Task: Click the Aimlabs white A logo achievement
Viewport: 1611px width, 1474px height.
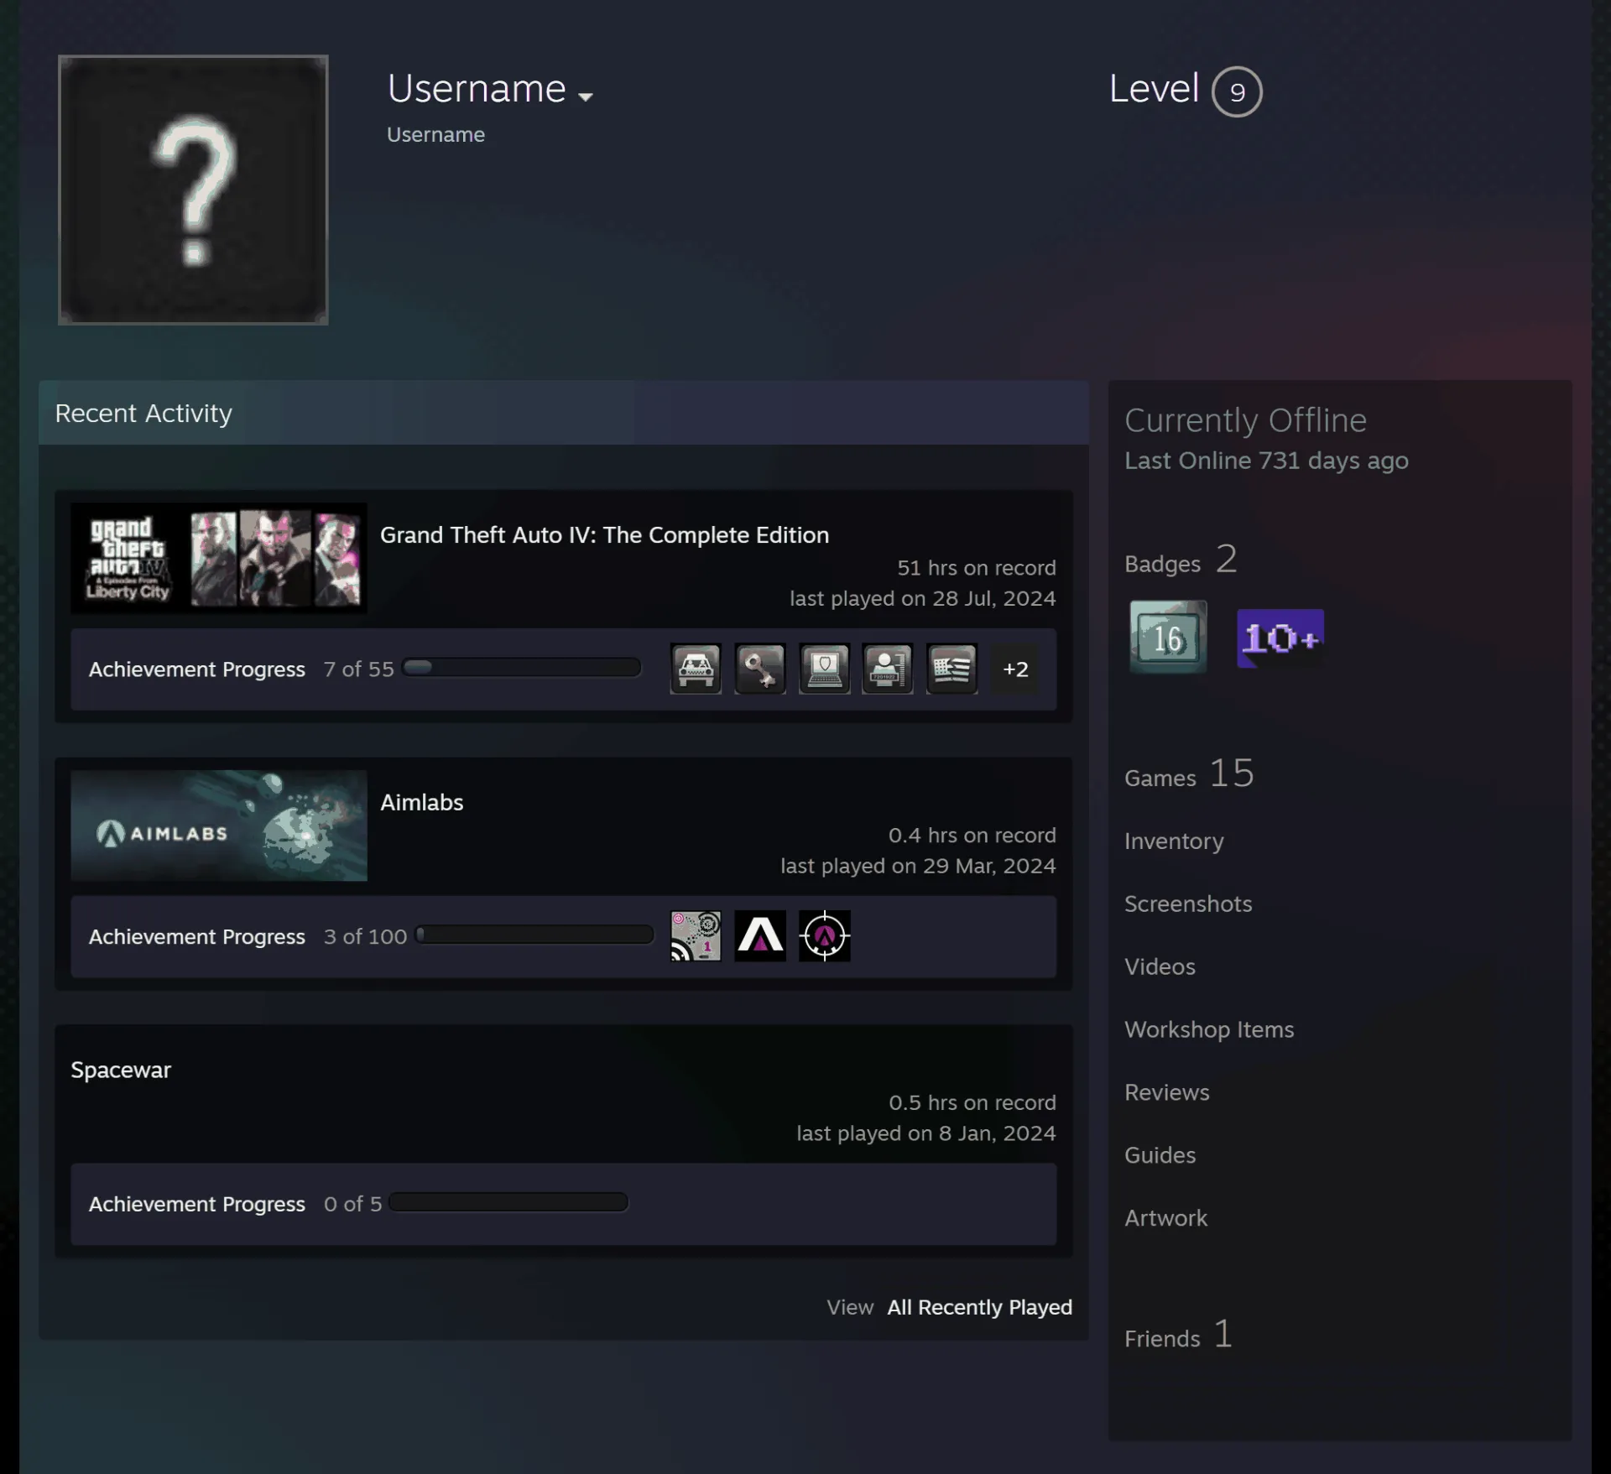Action: click(760, 935)
